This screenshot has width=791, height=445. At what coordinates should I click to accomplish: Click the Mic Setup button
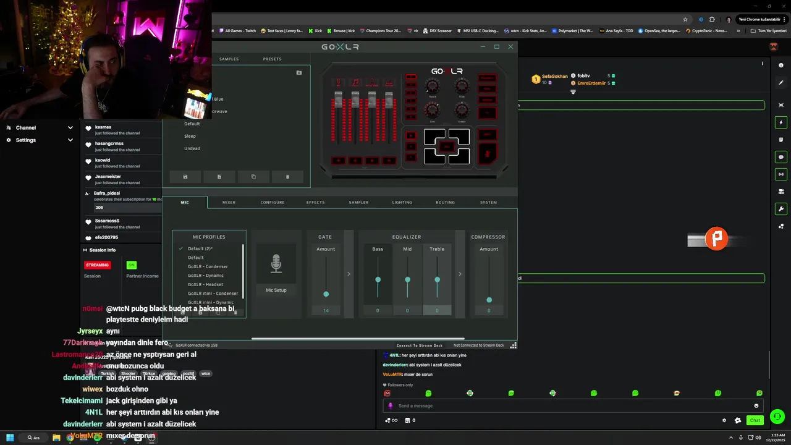[276, 290]
